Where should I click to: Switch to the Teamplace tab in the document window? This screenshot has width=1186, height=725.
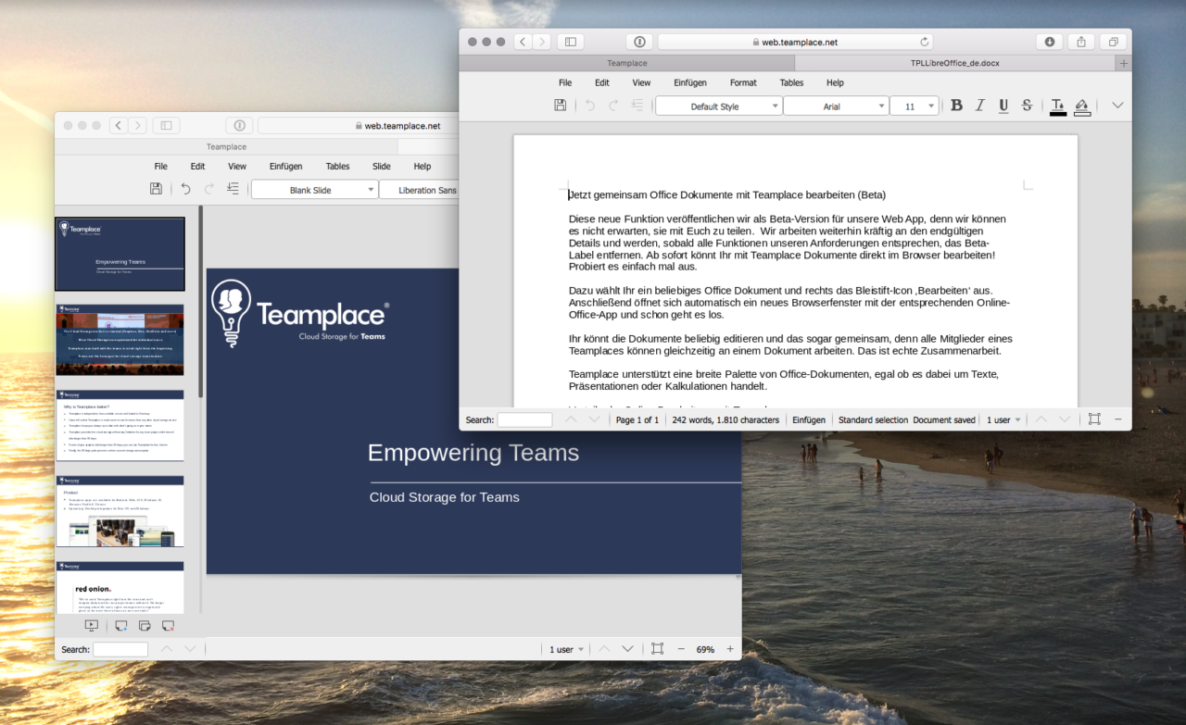626,63
